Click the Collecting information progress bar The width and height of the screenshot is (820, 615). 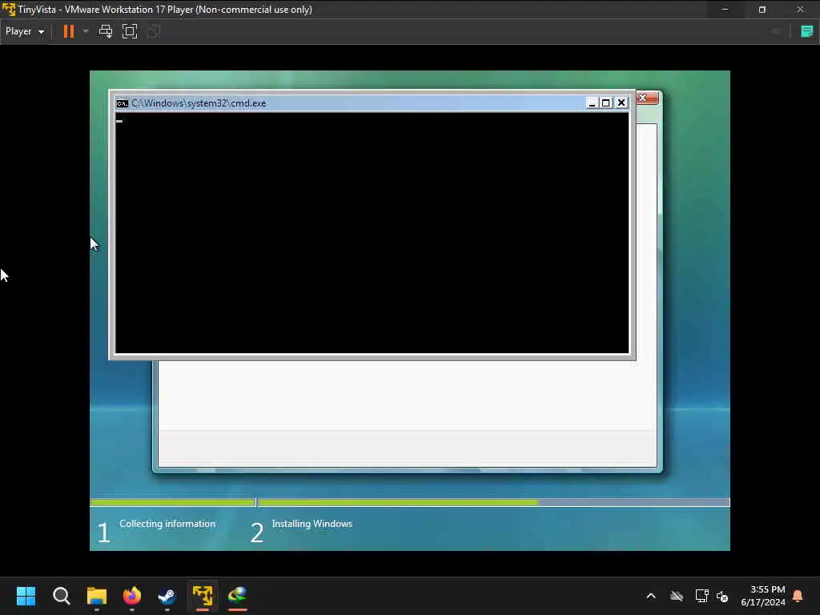(x=173, y=503)
